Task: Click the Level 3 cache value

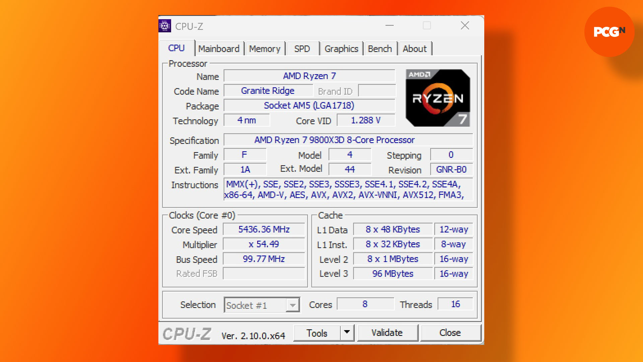Action: [392, 274]
